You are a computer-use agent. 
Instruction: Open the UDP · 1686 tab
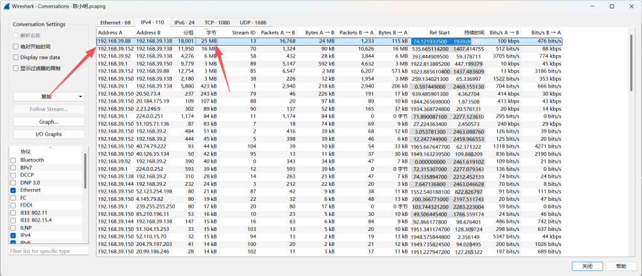[253, 23]
